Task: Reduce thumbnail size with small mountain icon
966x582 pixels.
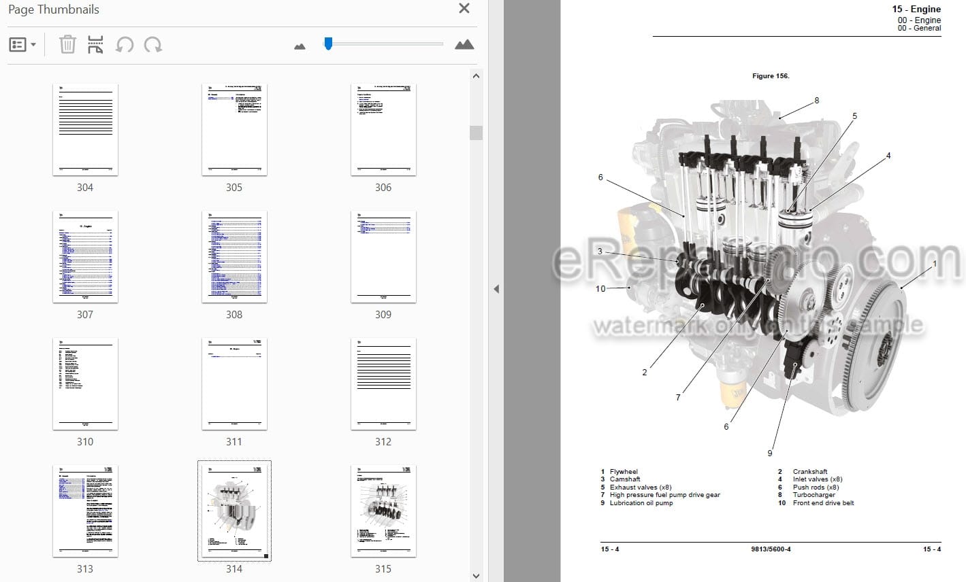Action: (300, 46)
